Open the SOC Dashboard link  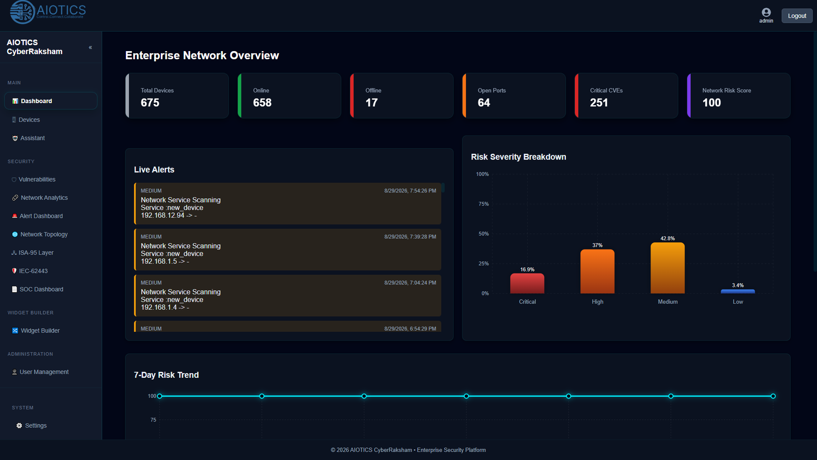[51, 289]
